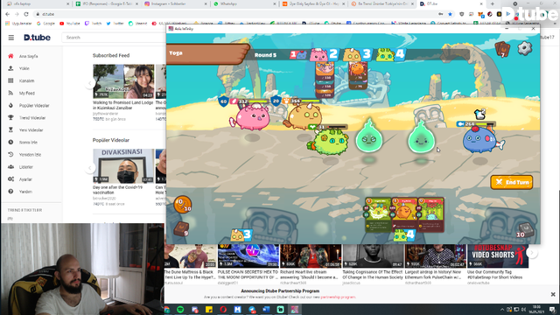The image size is (560, 315).
Task: Open the deck cards icon showing 7
Action: tap(502, 49)
